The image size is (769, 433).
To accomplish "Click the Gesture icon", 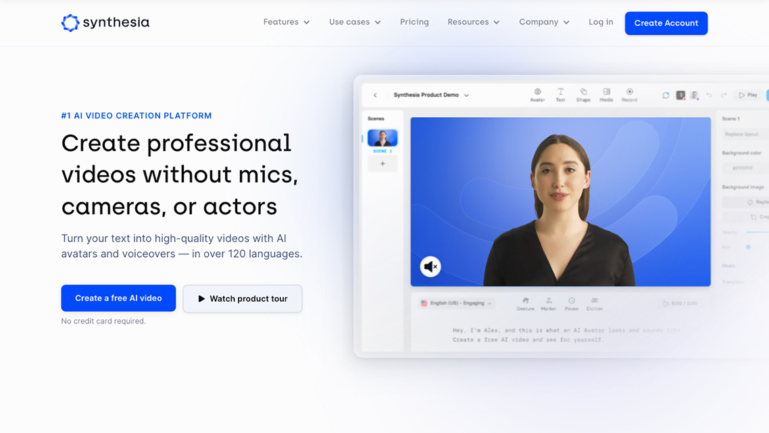I will tap(525, 304).
